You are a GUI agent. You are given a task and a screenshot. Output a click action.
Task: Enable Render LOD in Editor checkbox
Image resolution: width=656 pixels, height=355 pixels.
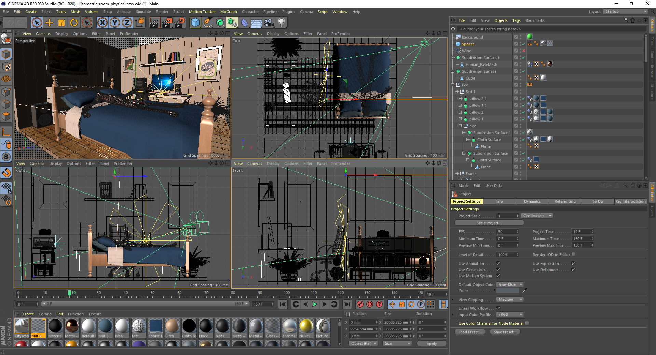(574, 254)
